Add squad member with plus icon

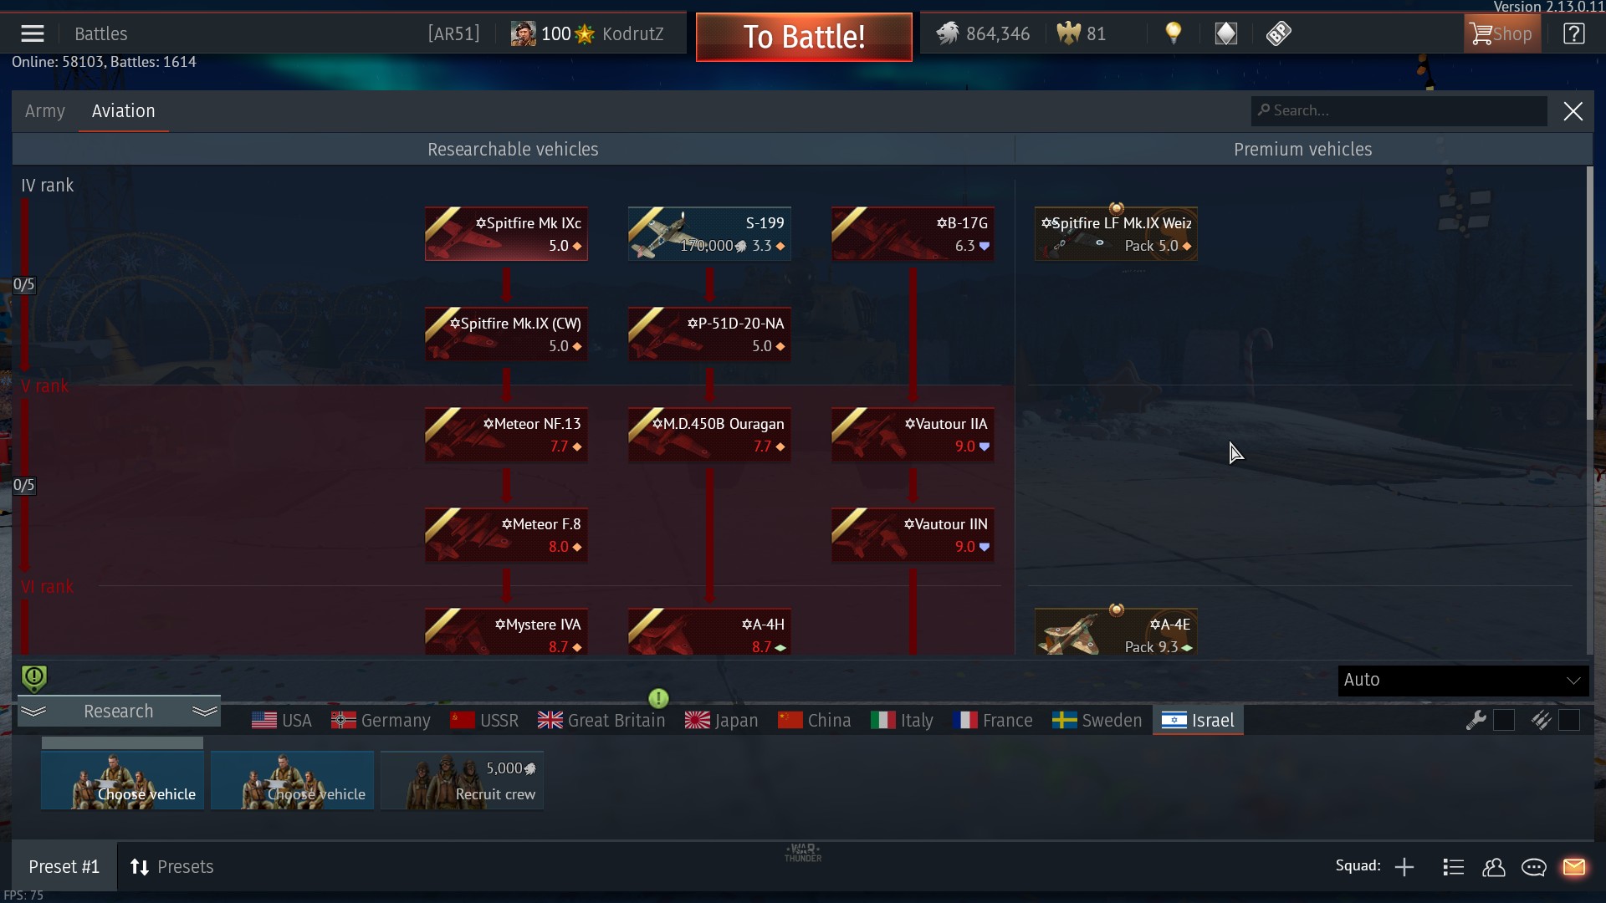point(1404,867)
